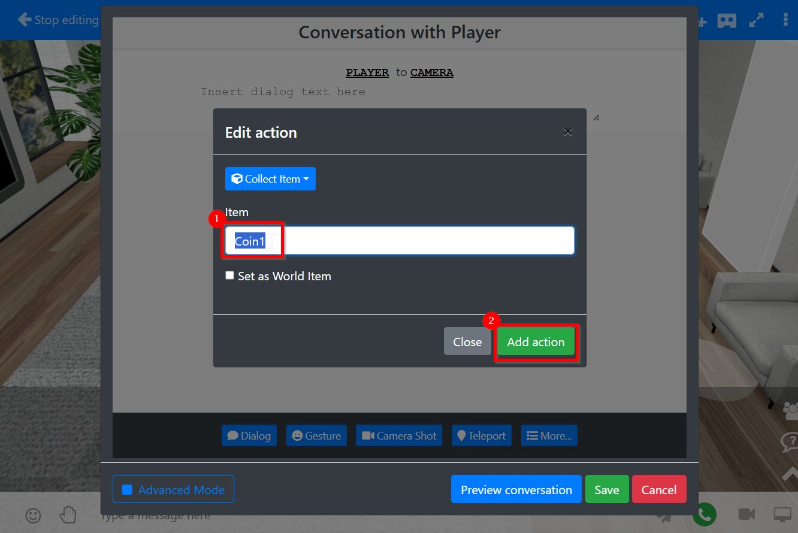Image resolution: width=798 pixels, height=533 pixels.
Task: Click the screen share monitor icon
Action: [782, 514]
